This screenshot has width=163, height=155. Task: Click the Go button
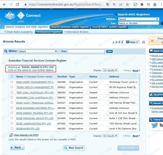click(x=110, y=51)
